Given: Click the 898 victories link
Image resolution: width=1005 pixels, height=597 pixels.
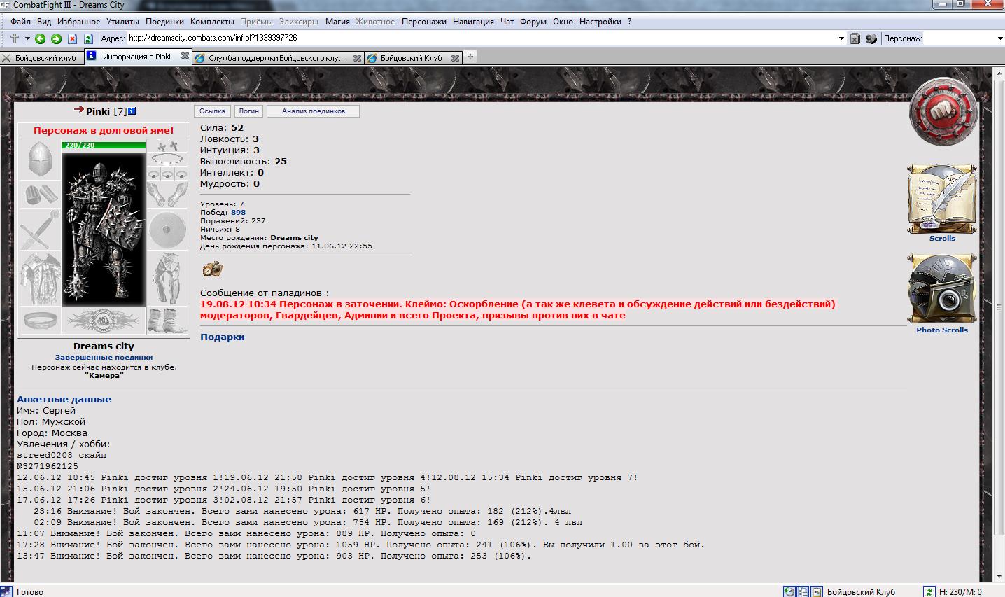Looking at the screenshot, I should click(238, 212).
